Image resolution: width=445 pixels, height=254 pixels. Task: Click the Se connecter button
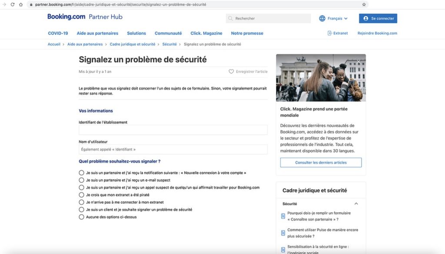point(378,18)
